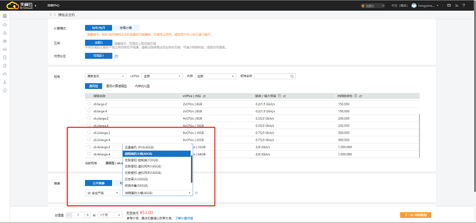This screenshot has height=223, width=476.
Task: Select the s6.xlarge.4 radio button
Action: coord(89,125)
